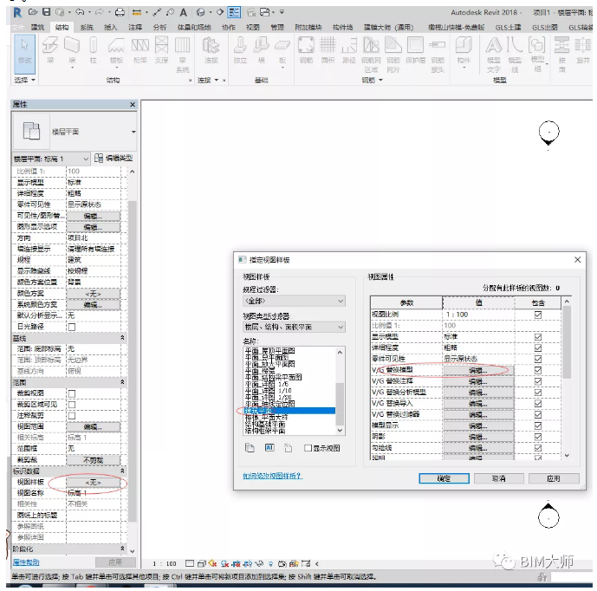Select the Modify (修改) arrow tool
The image size is (597, 591).
click(25, 54)
